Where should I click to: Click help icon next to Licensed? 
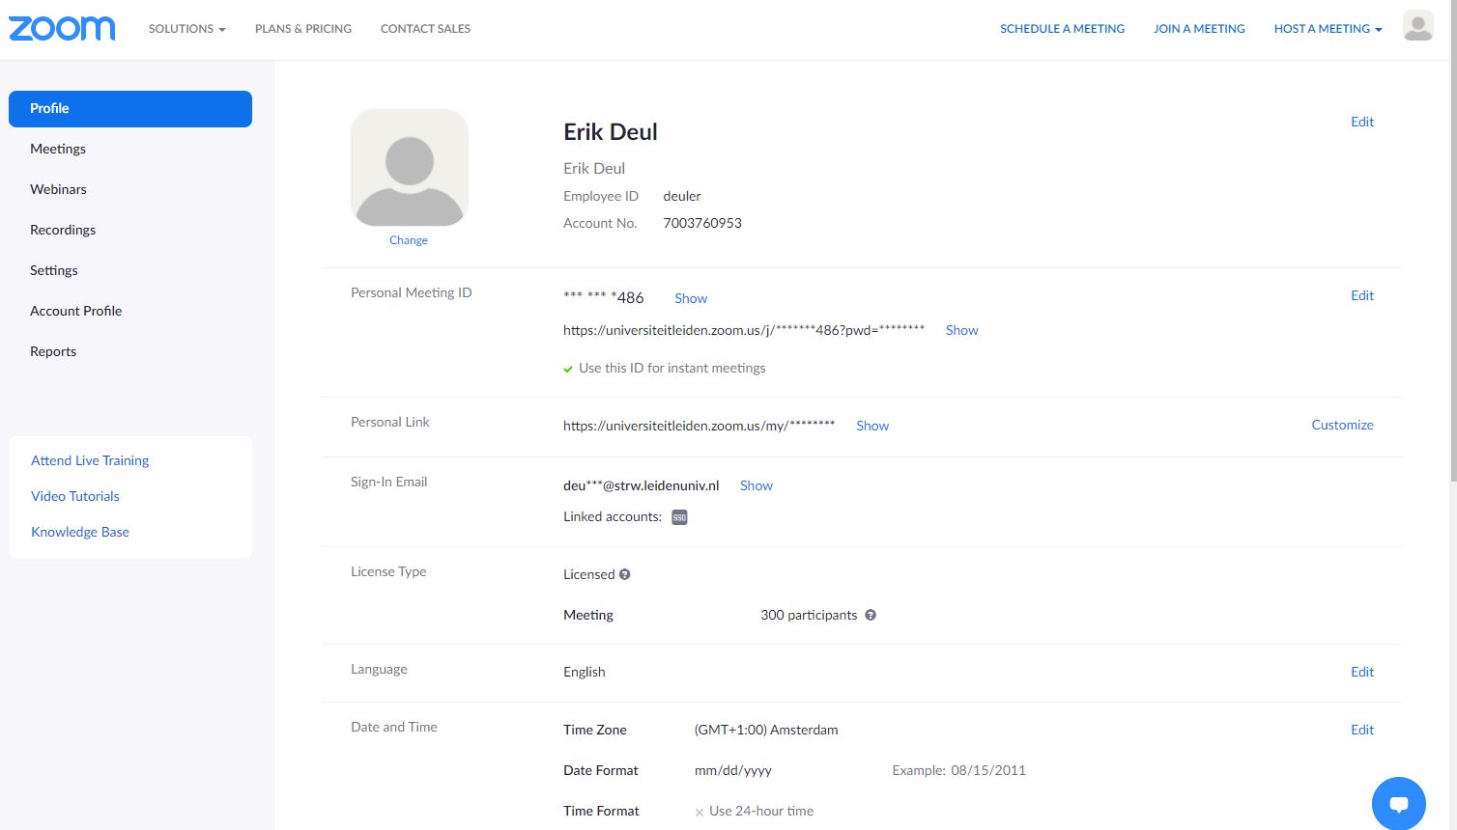point(625,574)
